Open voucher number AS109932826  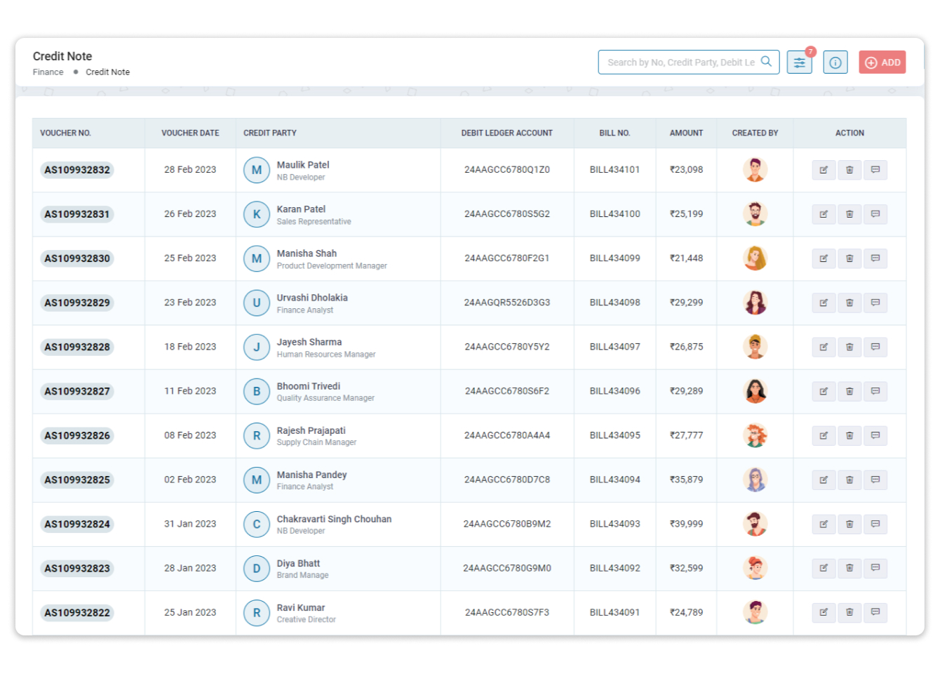77,435
